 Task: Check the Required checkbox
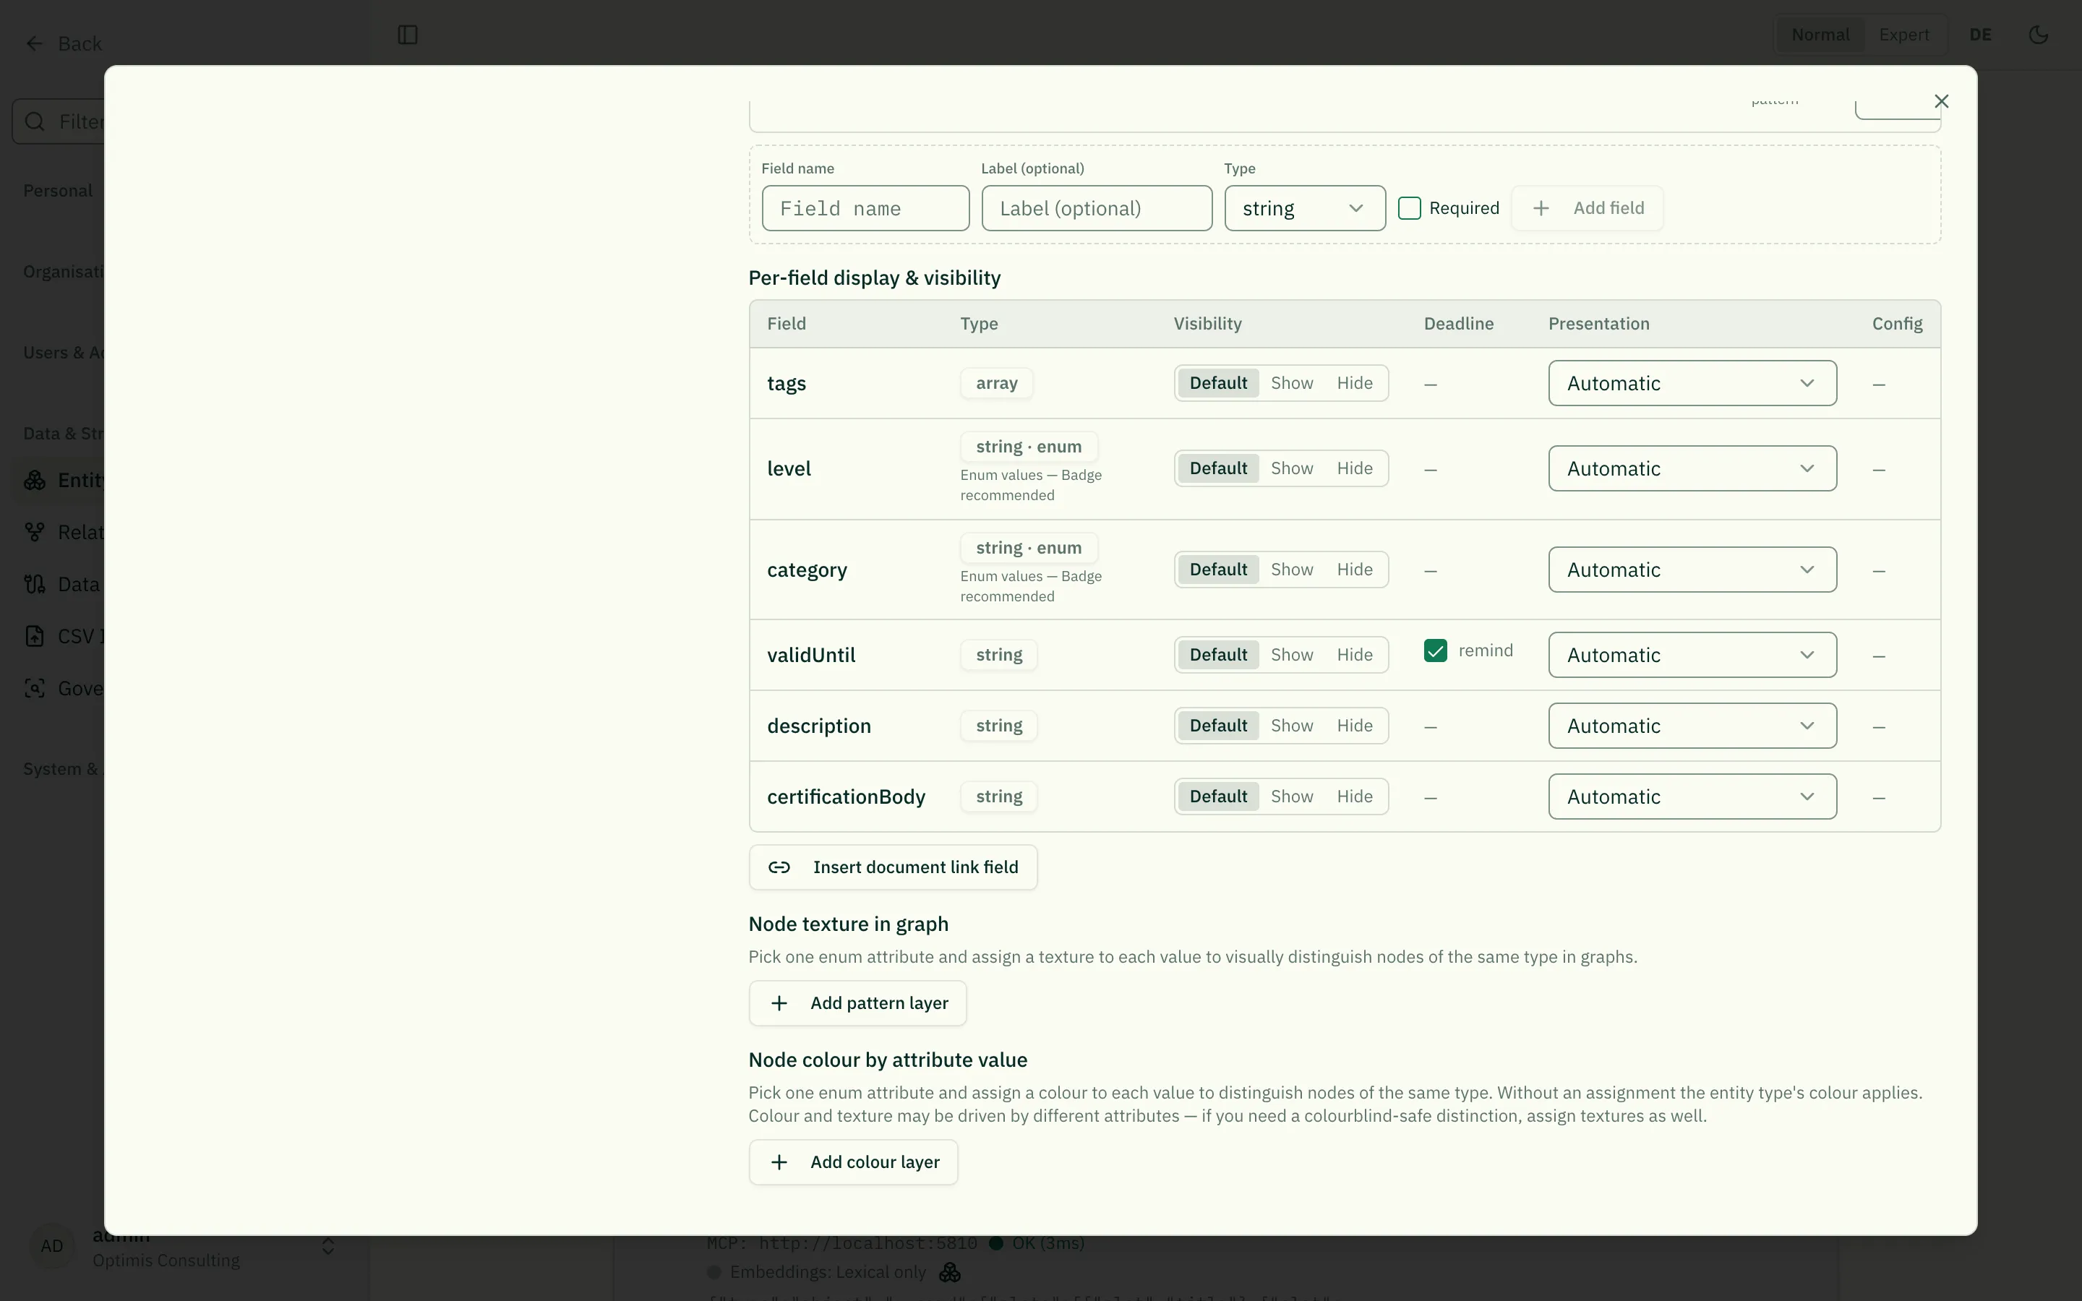[1409, 208]
